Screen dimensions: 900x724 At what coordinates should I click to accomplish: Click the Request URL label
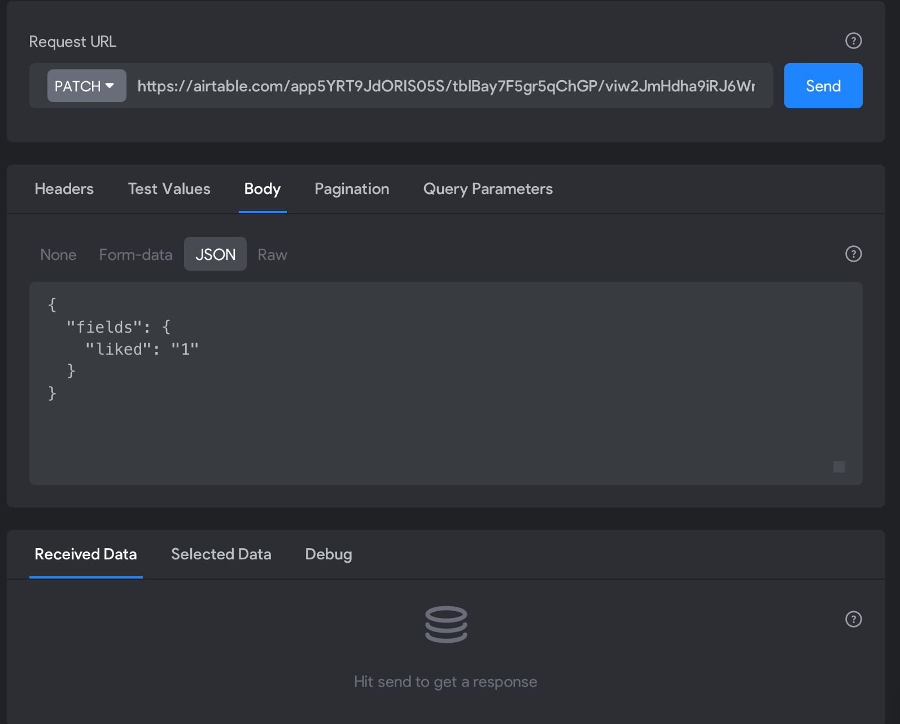tap(72, 42)
